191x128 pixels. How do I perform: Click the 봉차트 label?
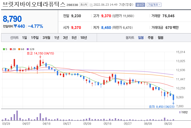[130, 38]
